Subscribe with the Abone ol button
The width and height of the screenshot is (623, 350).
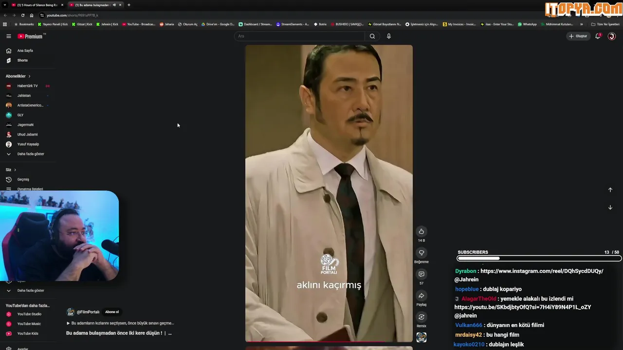(x=112, y=312)
